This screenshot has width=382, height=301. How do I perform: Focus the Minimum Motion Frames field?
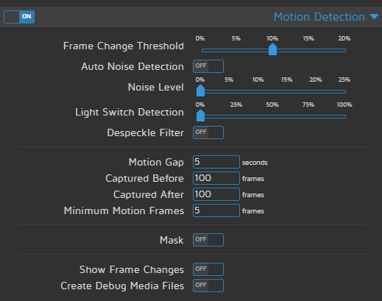pyautogui.click(x=216, y=210)
